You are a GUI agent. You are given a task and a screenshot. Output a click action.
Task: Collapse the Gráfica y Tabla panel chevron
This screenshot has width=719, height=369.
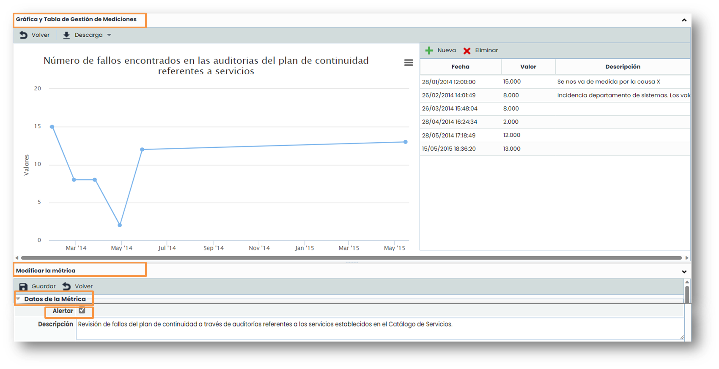tap(684, 20)
